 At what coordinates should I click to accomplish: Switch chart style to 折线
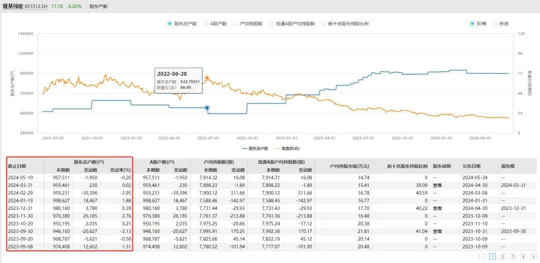[x=495, y=23]
